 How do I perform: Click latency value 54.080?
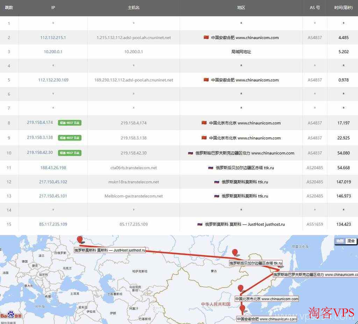click(x=343, y=153)
